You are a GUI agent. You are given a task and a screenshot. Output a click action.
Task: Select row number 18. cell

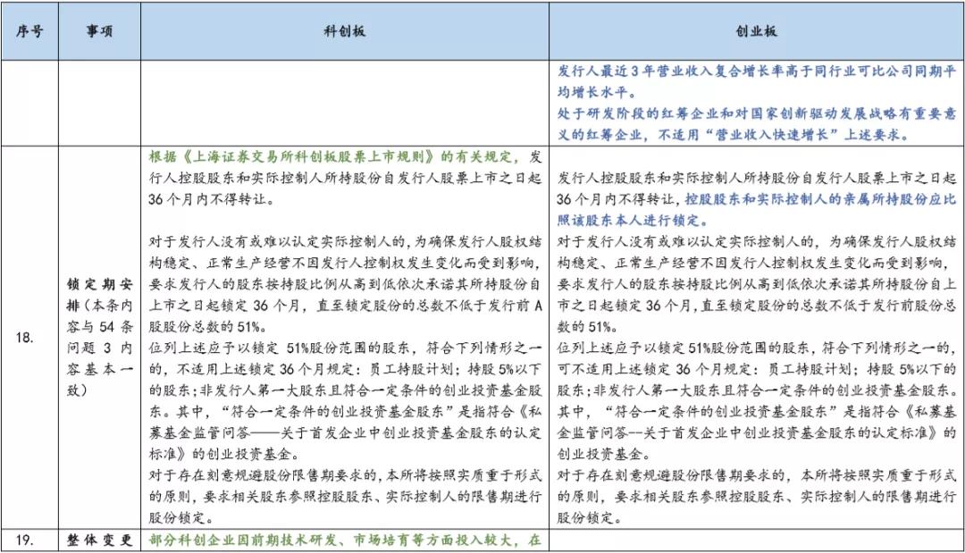point(29,337)
